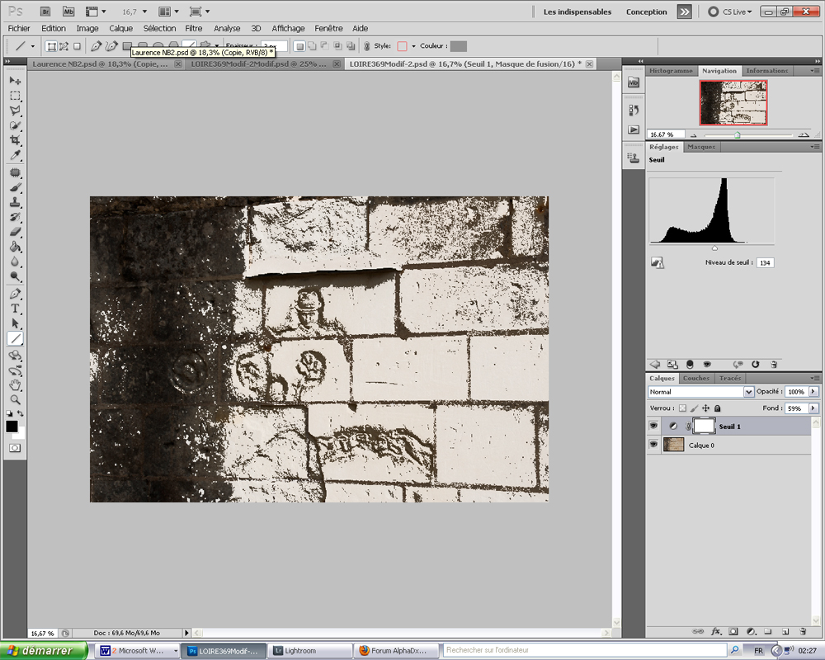Viewport: 825px width, 660px height.
Task: Select the Eyedropper tool
Action: click(15, 155)
